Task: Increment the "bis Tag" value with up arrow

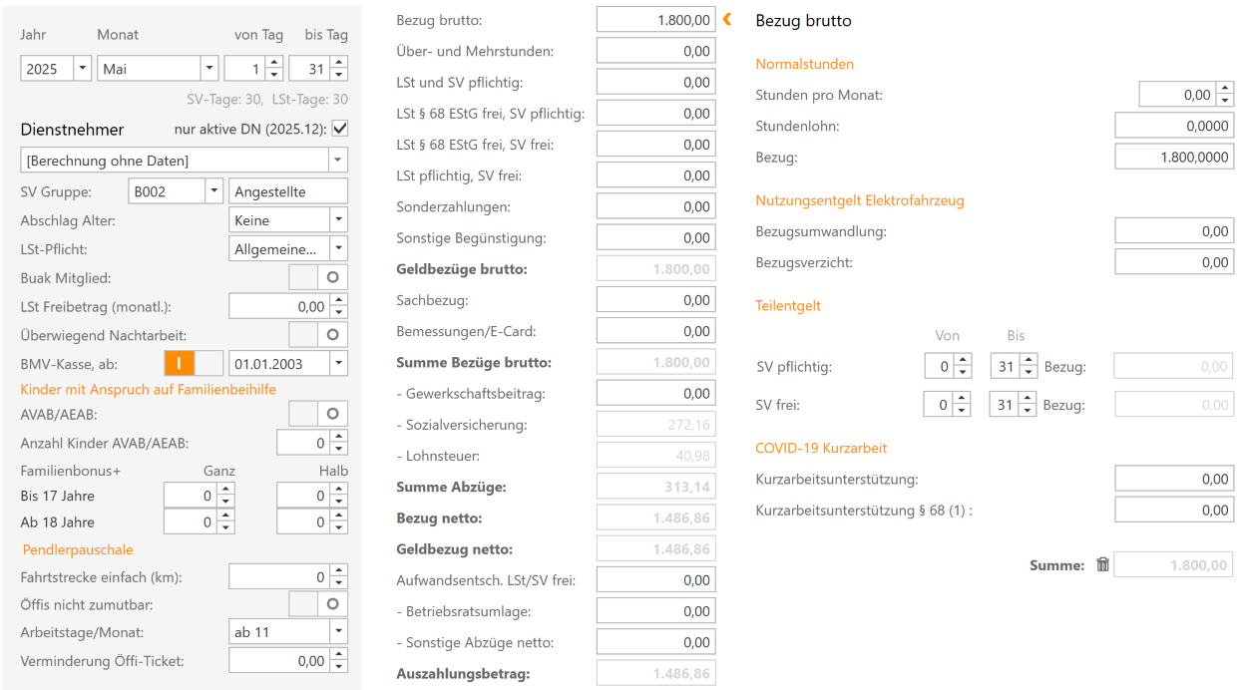Action: point(340,63)
